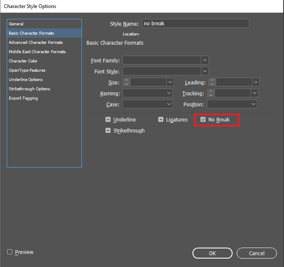Open the Position dropdown

pyautogui.click(x=254, y=104)
